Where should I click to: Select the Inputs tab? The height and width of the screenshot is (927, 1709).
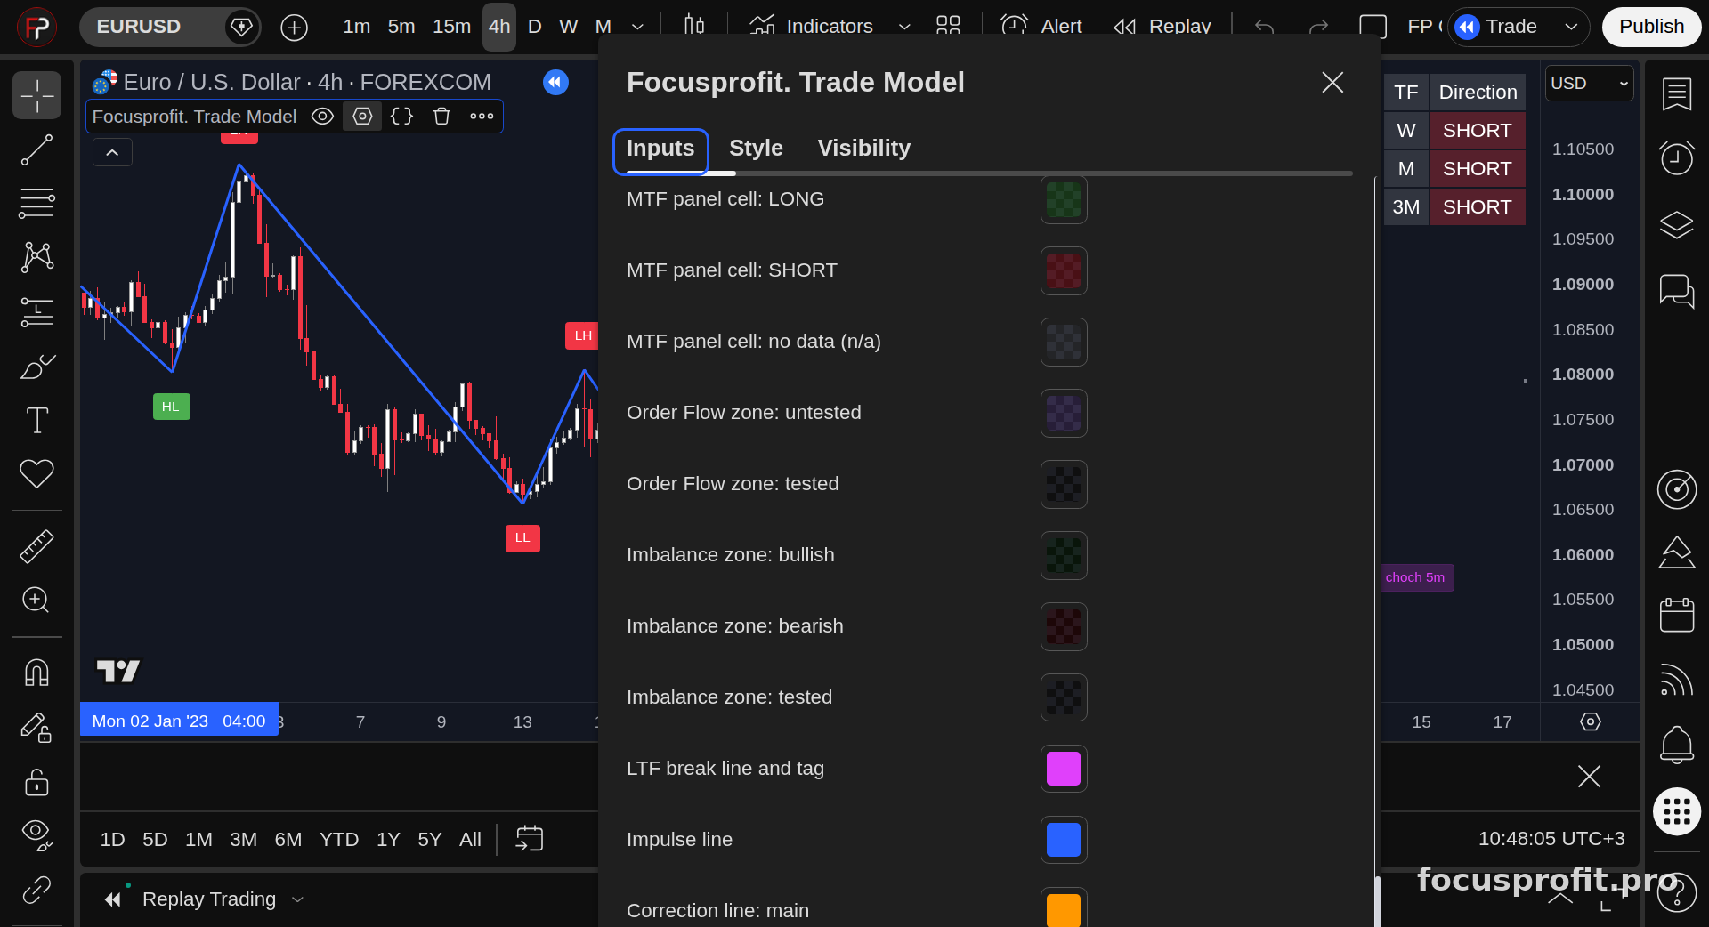[x=660, y=150]
